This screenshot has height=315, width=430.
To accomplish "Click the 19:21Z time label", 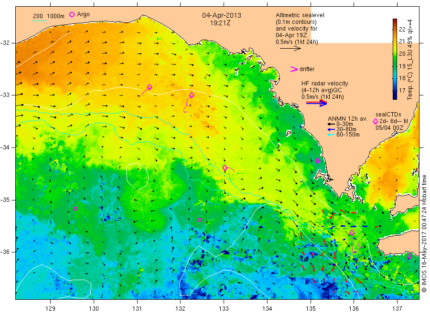I will point(220,23).
